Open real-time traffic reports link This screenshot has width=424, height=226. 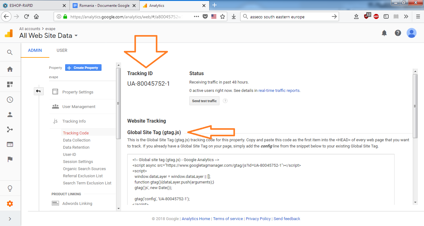pyautogui.click(x=279, y=91)
